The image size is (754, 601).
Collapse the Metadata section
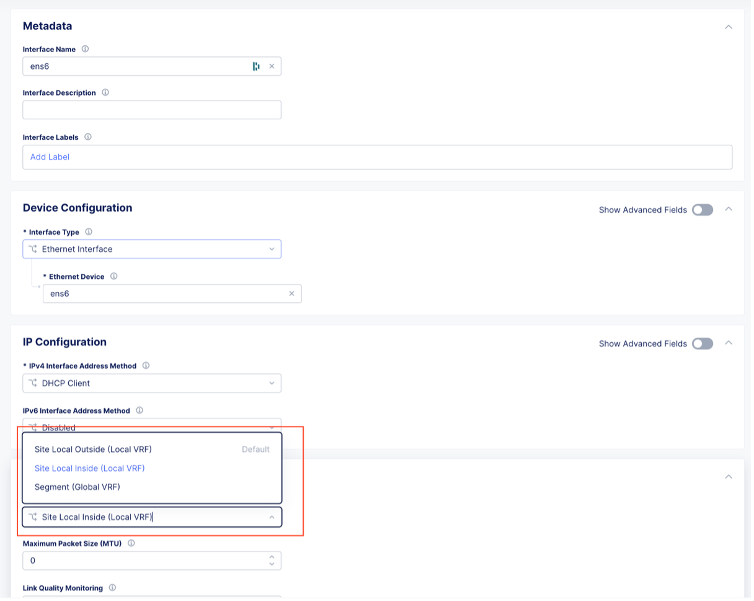pos(729,27)
